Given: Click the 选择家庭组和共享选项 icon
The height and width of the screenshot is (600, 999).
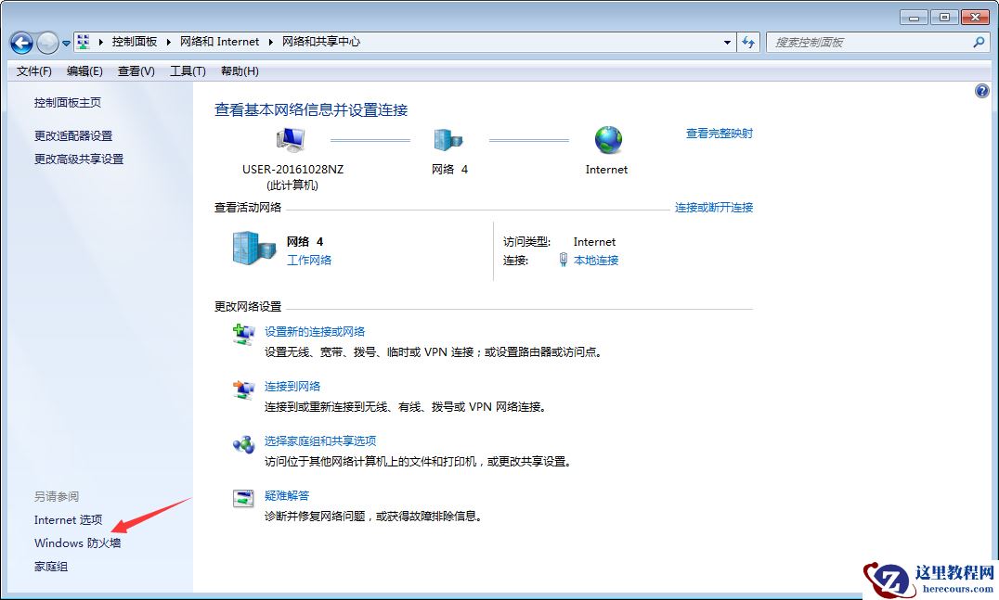Looking at the screenshot, I should coord(242,445).
